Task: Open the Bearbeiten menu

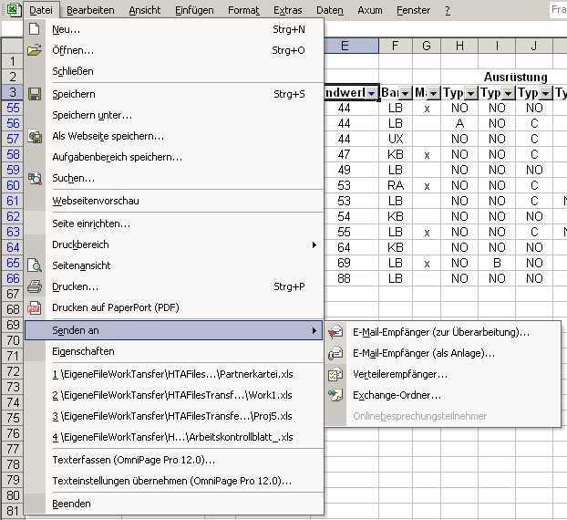Action: click(x=90, y=10)
